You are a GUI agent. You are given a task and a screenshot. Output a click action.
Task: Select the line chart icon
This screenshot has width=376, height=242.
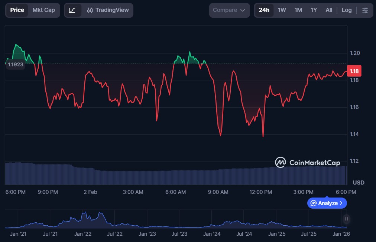(x=72, y=10)
